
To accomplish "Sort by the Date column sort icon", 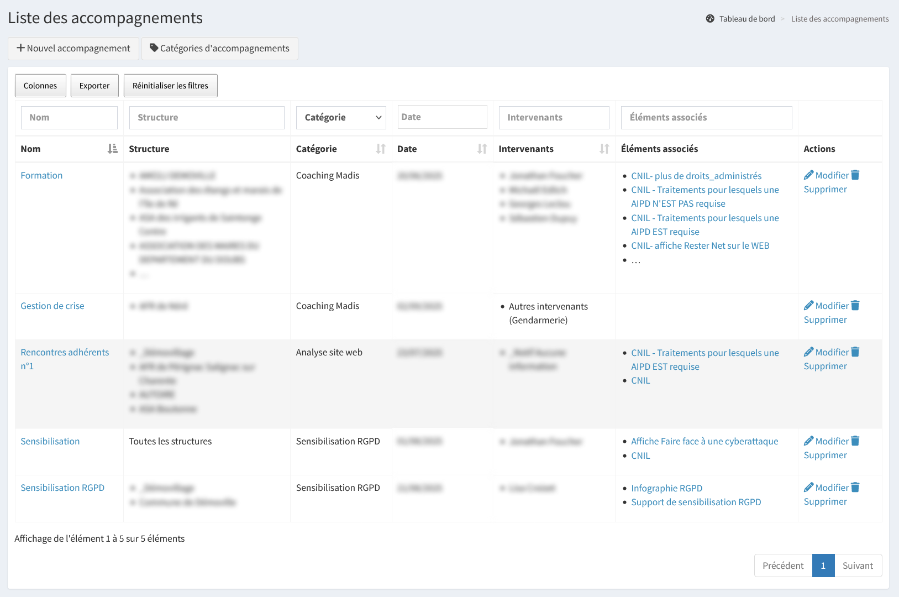I will [482, 149].
